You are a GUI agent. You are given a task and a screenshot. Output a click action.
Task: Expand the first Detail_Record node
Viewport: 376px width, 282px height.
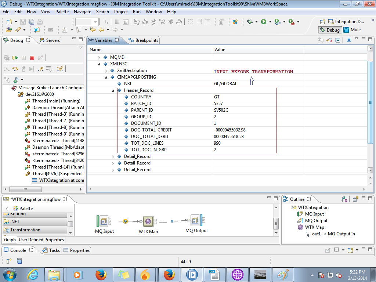point(113,157)
